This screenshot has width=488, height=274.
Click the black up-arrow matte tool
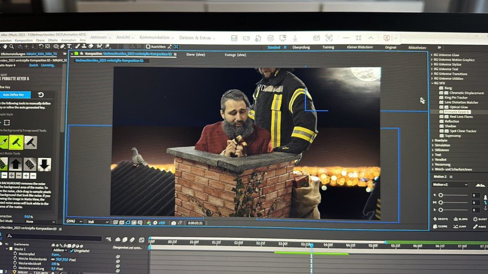(17, 164)
